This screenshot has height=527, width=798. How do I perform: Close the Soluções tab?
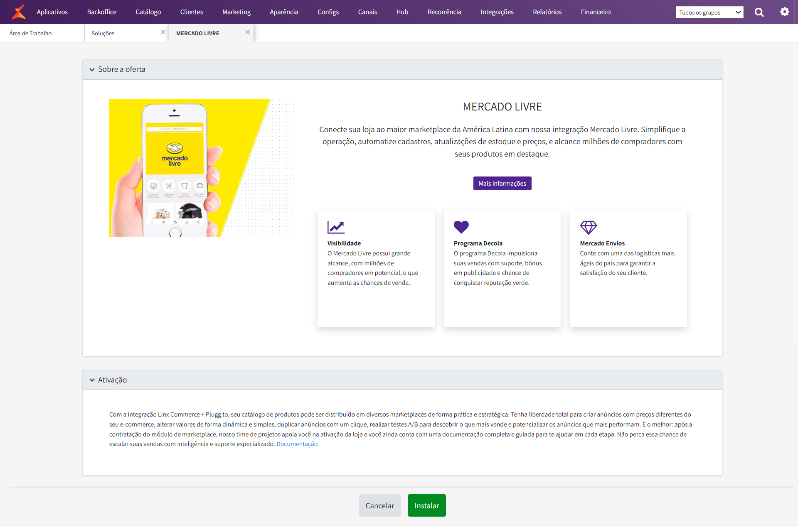tap(163, 32)
